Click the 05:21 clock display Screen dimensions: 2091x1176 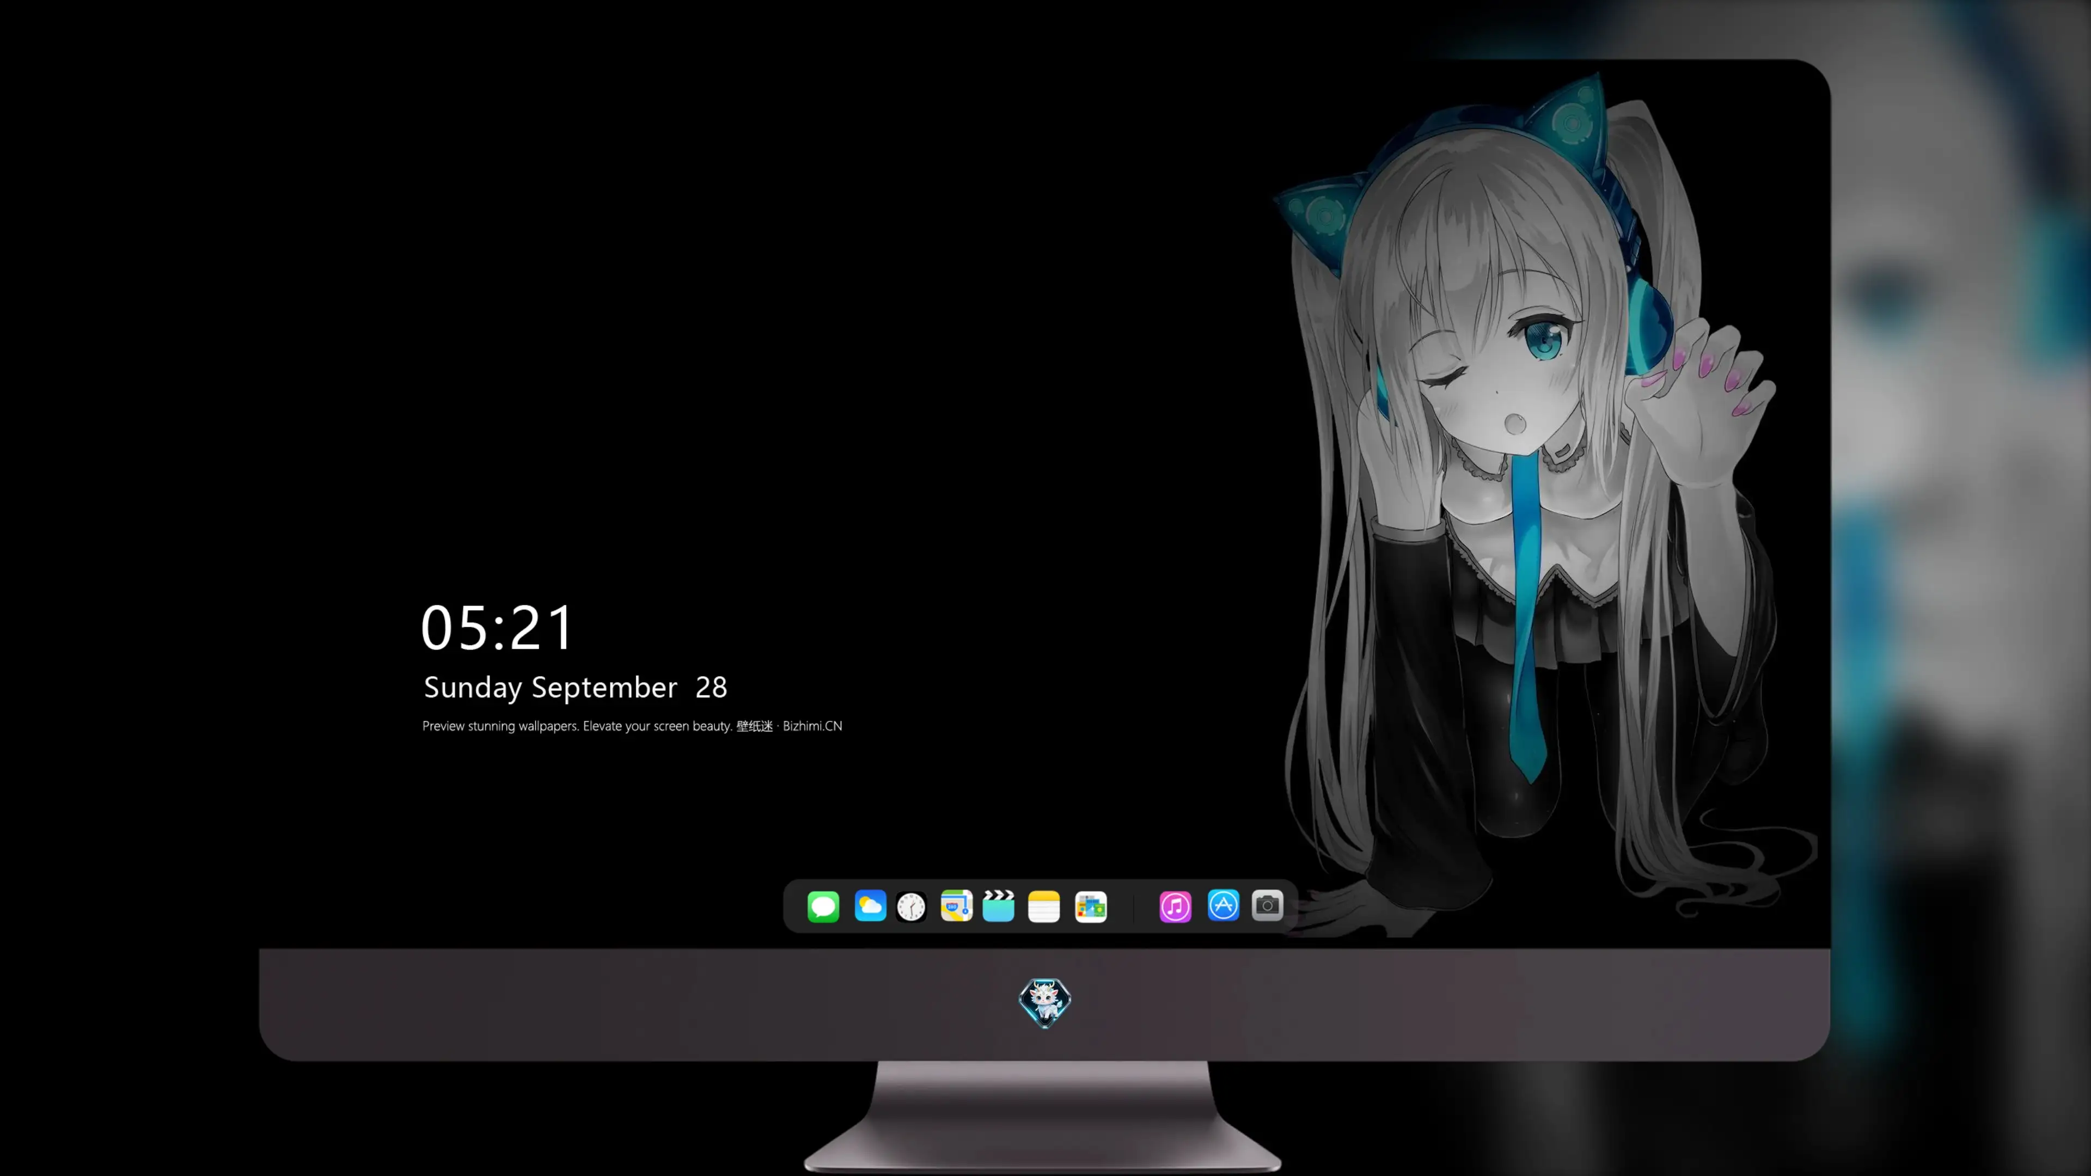point(497,627)
